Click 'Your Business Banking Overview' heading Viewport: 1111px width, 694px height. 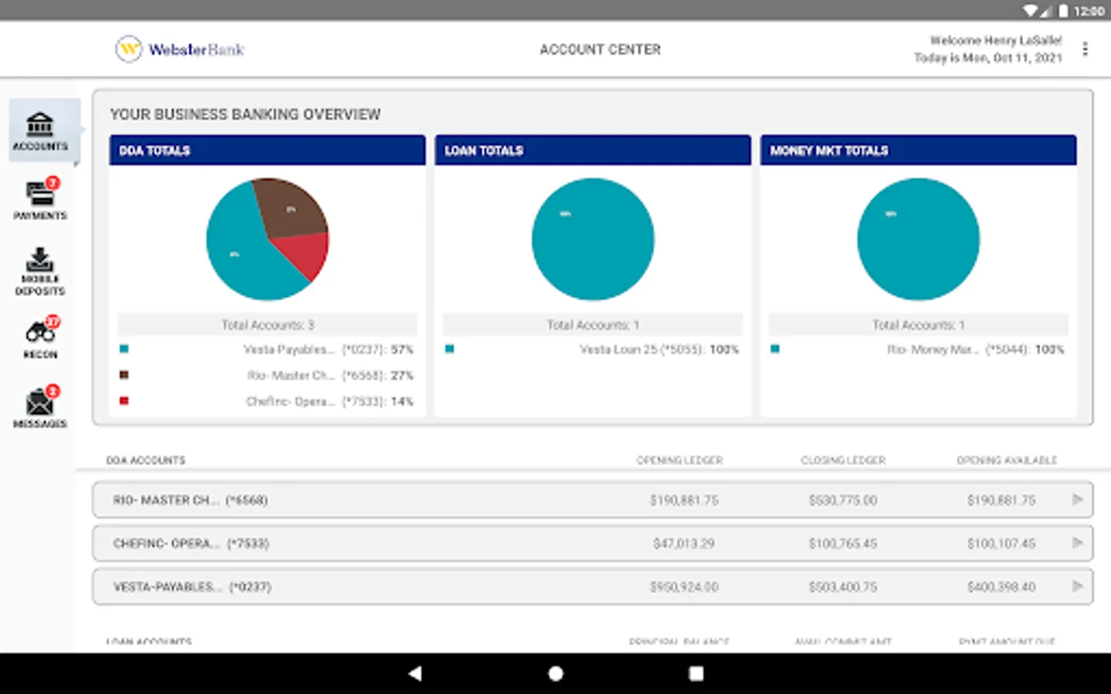point(245,114)
